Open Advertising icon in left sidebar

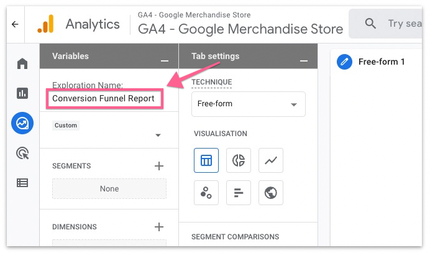(22, 153)
